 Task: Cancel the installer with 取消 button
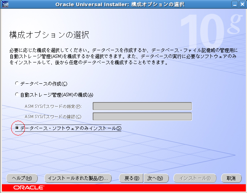(231, 178)
